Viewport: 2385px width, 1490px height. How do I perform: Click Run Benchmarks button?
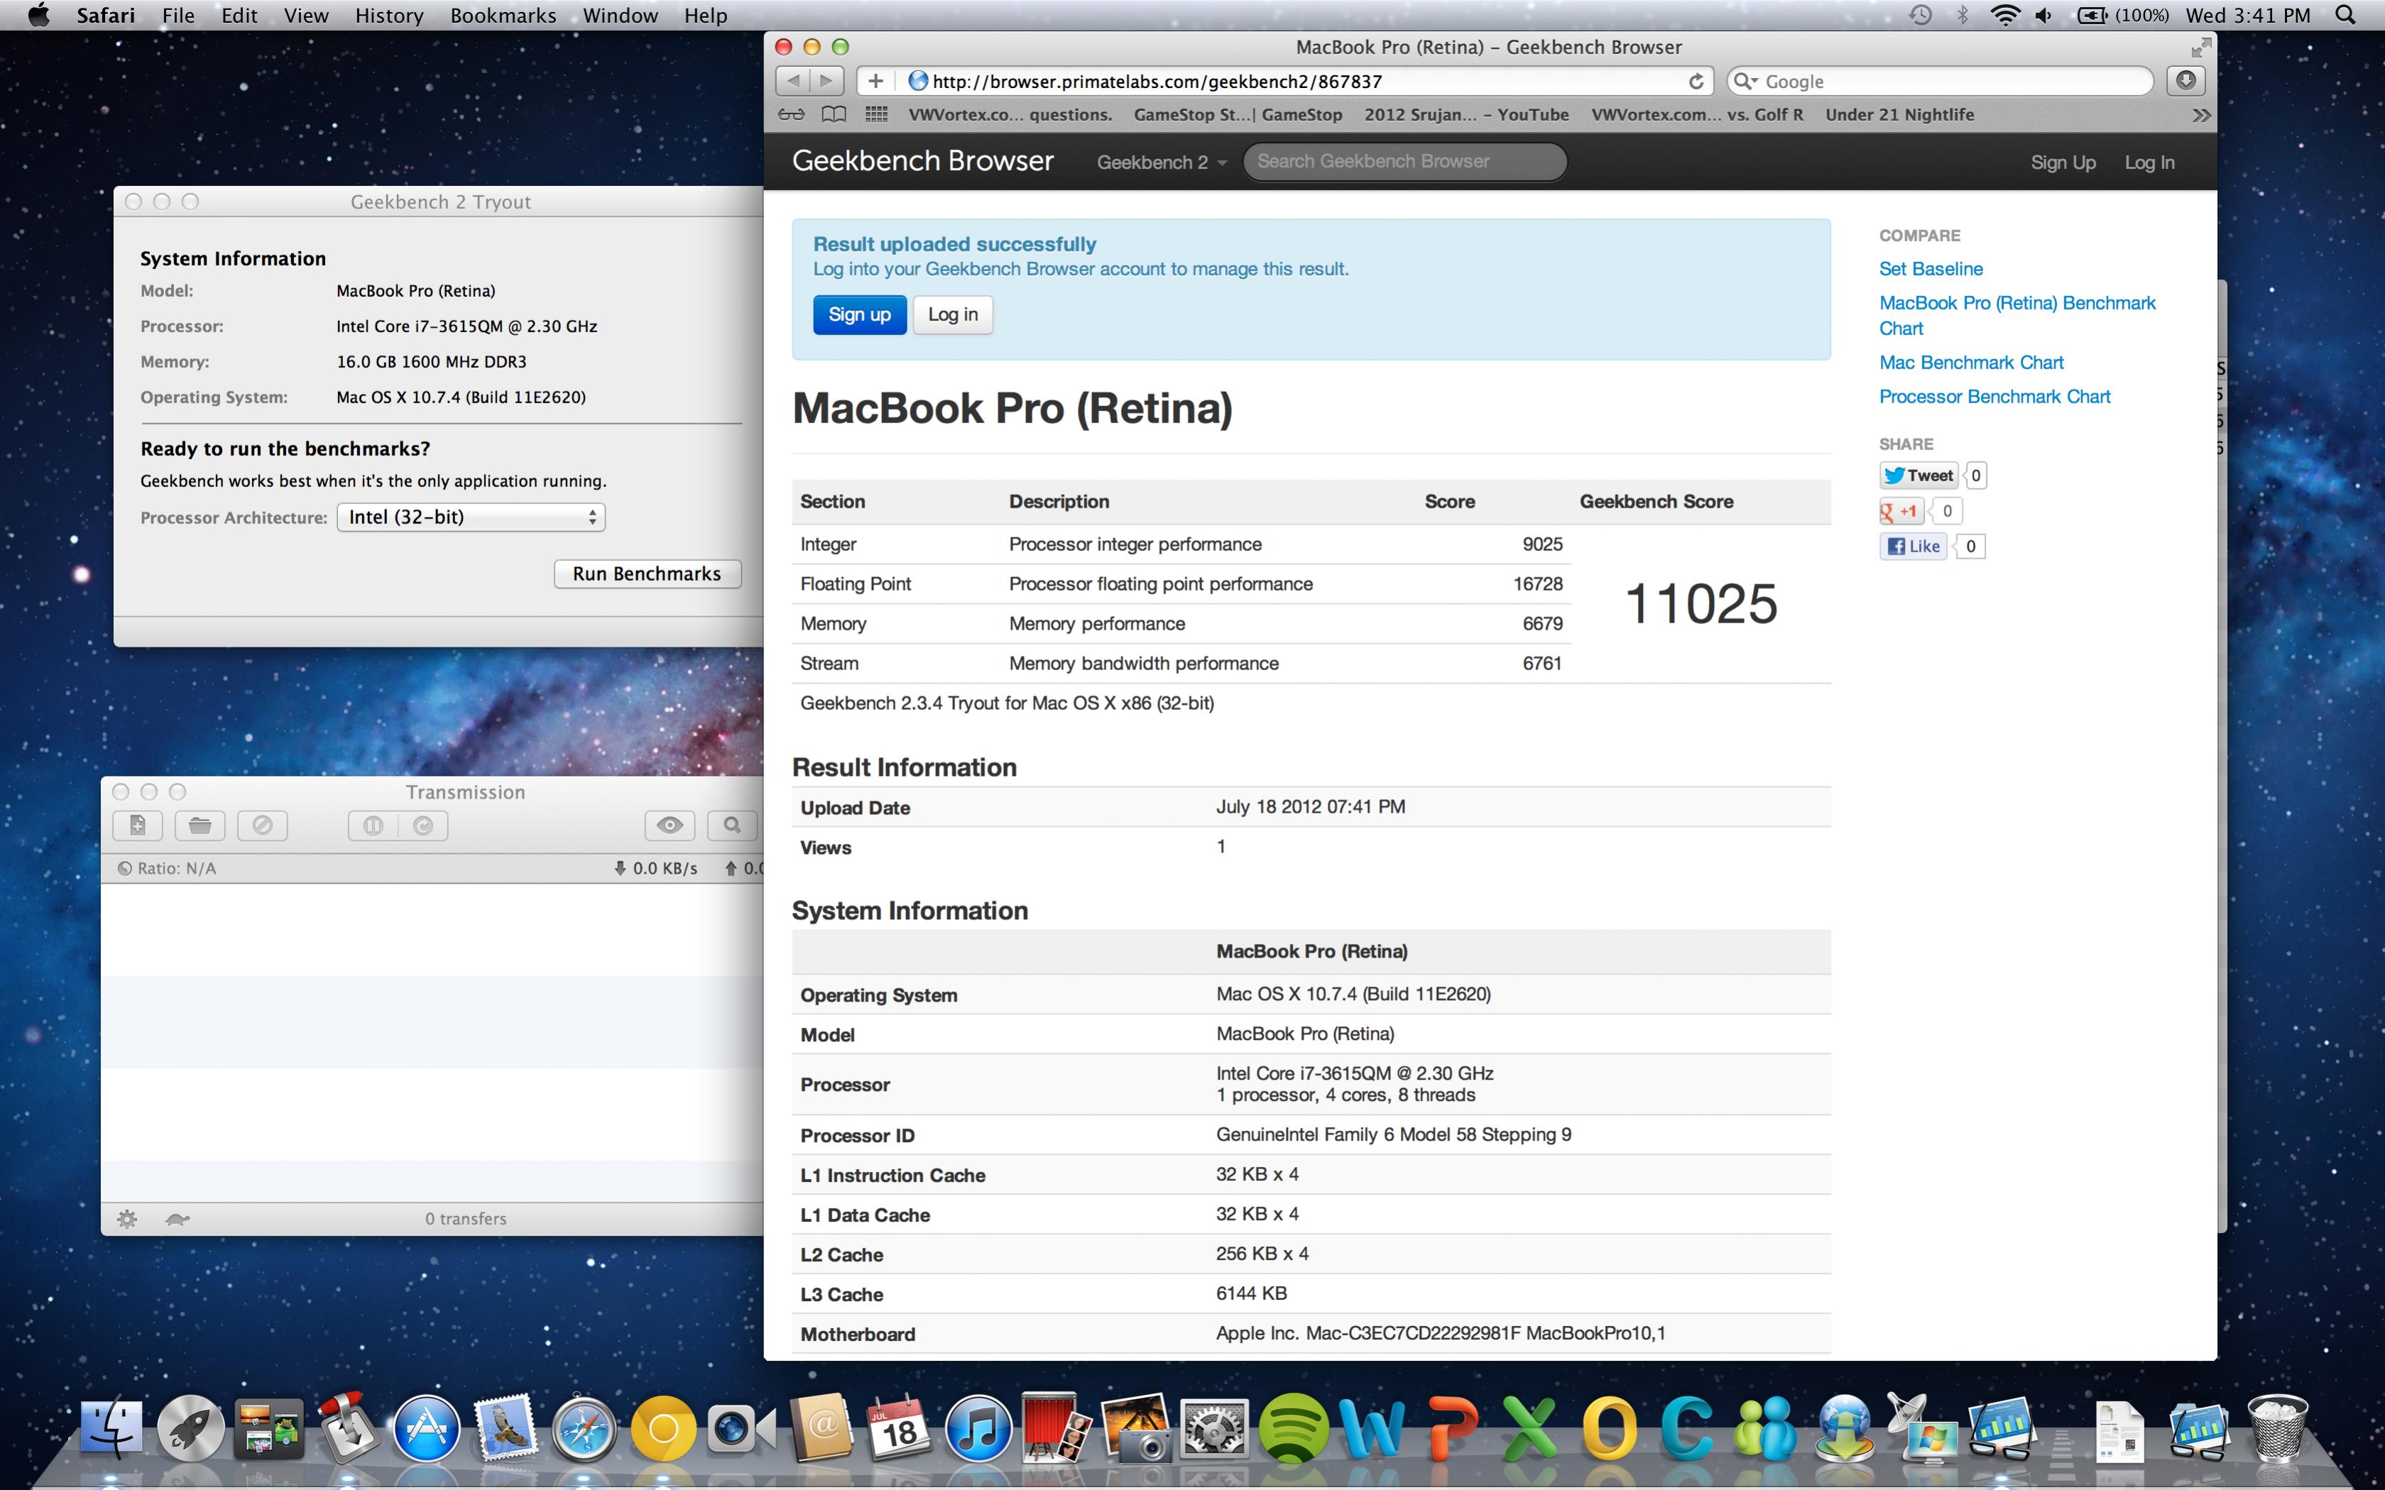648,574
